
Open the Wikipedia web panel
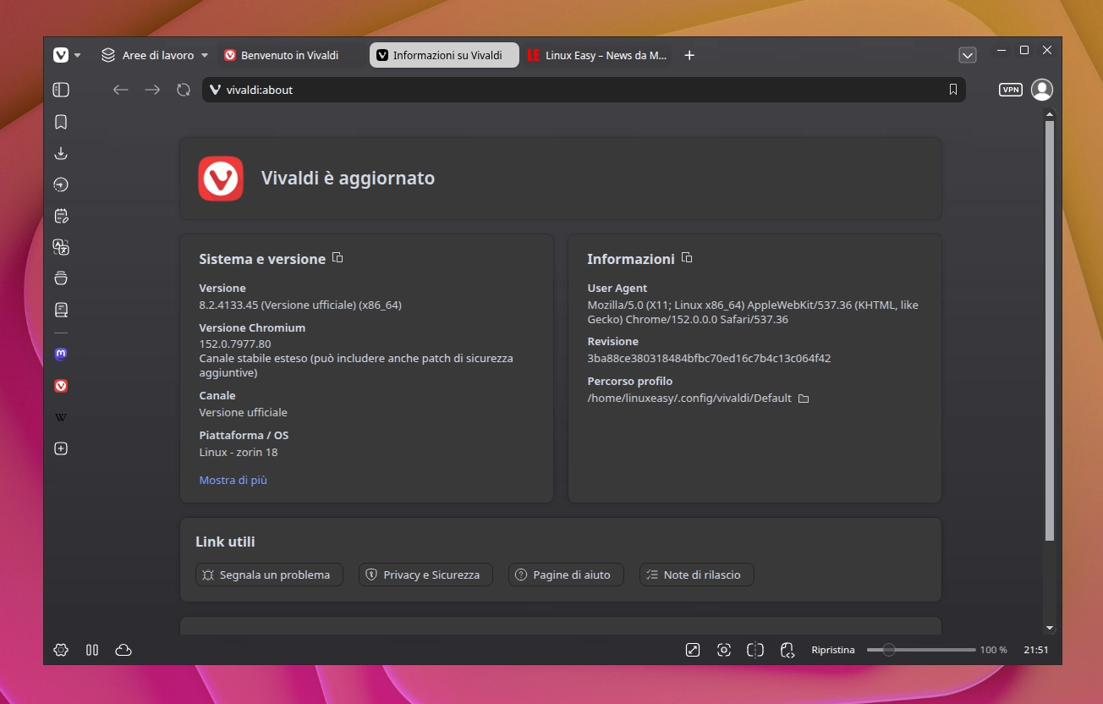click(x=61, y=417)
